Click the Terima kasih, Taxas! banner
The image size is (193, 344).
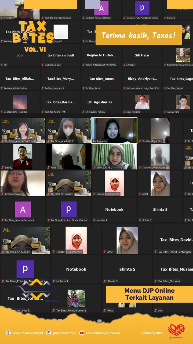click(x=139, y=35)
